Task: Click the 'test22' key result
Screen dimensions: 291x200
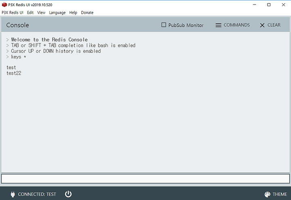Action: pos(14,73)
